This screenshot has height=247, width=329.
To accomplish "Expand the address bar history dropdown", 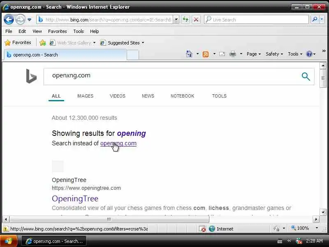I will point(176,20).
